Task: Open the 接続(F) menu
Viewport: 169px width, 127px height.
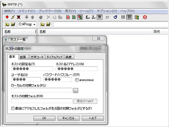Action: click(9, 11)
